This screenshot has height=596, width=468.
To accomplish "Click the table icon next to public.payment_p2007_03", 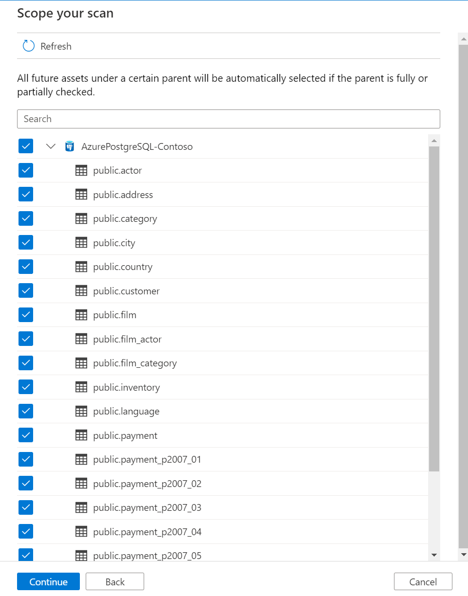I will tap(81, 508).
